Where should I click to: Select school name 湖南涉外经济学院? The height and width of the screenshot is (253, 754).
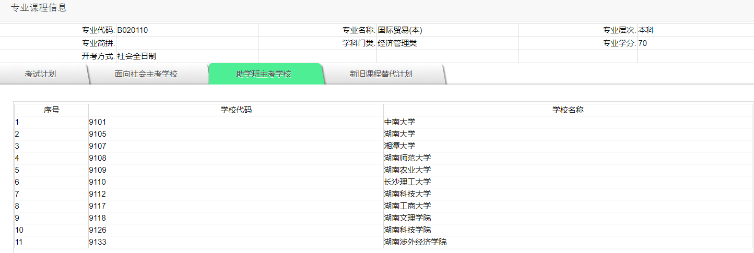416,242
